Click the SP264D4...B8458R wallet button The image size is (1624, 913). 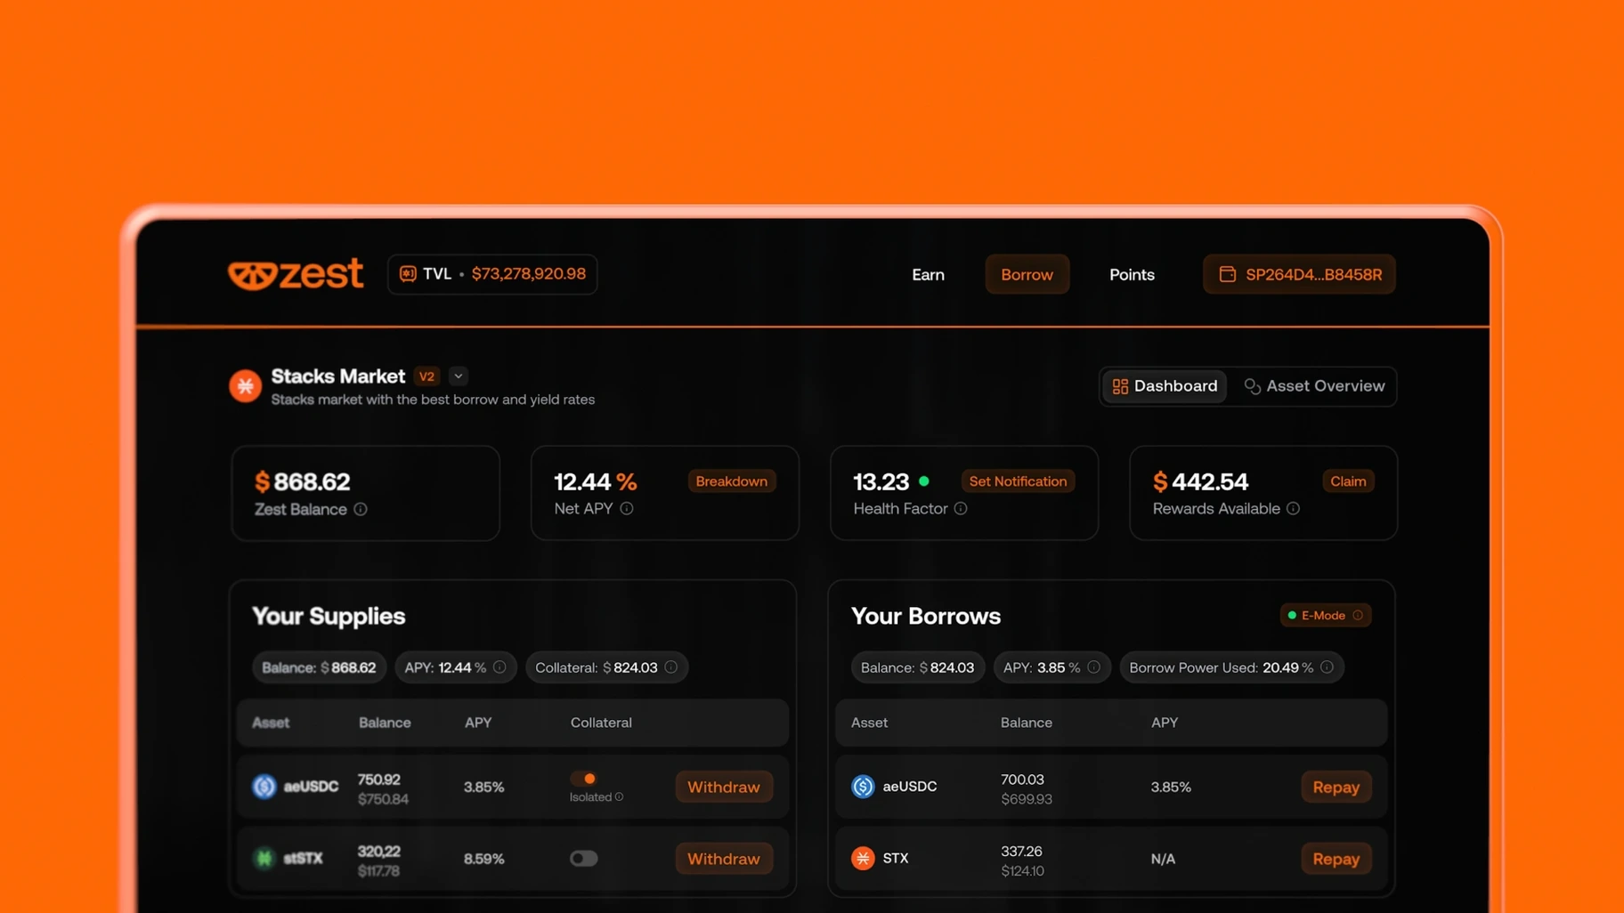tap(1299, 274)
